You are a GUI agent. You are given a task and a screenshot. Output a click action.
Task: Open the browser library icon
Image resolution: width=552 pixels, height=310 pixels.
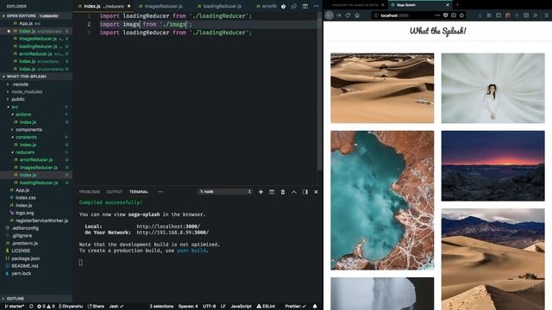tap(489, 15)
